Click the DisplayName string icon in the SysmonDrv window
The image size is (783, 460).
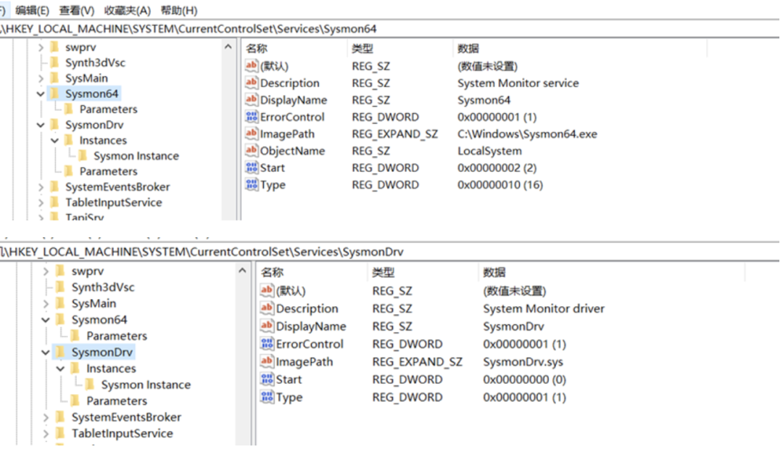click(x=267, y=326)
